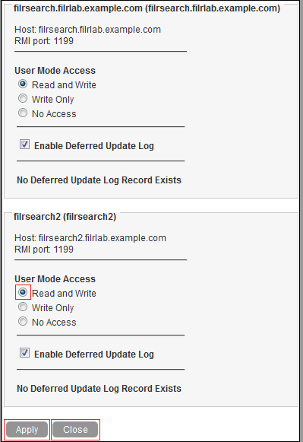Choose No Access for filrsearch.filrlab.example.com node
This screenshot has height=442, width=303.
point(23,113)
